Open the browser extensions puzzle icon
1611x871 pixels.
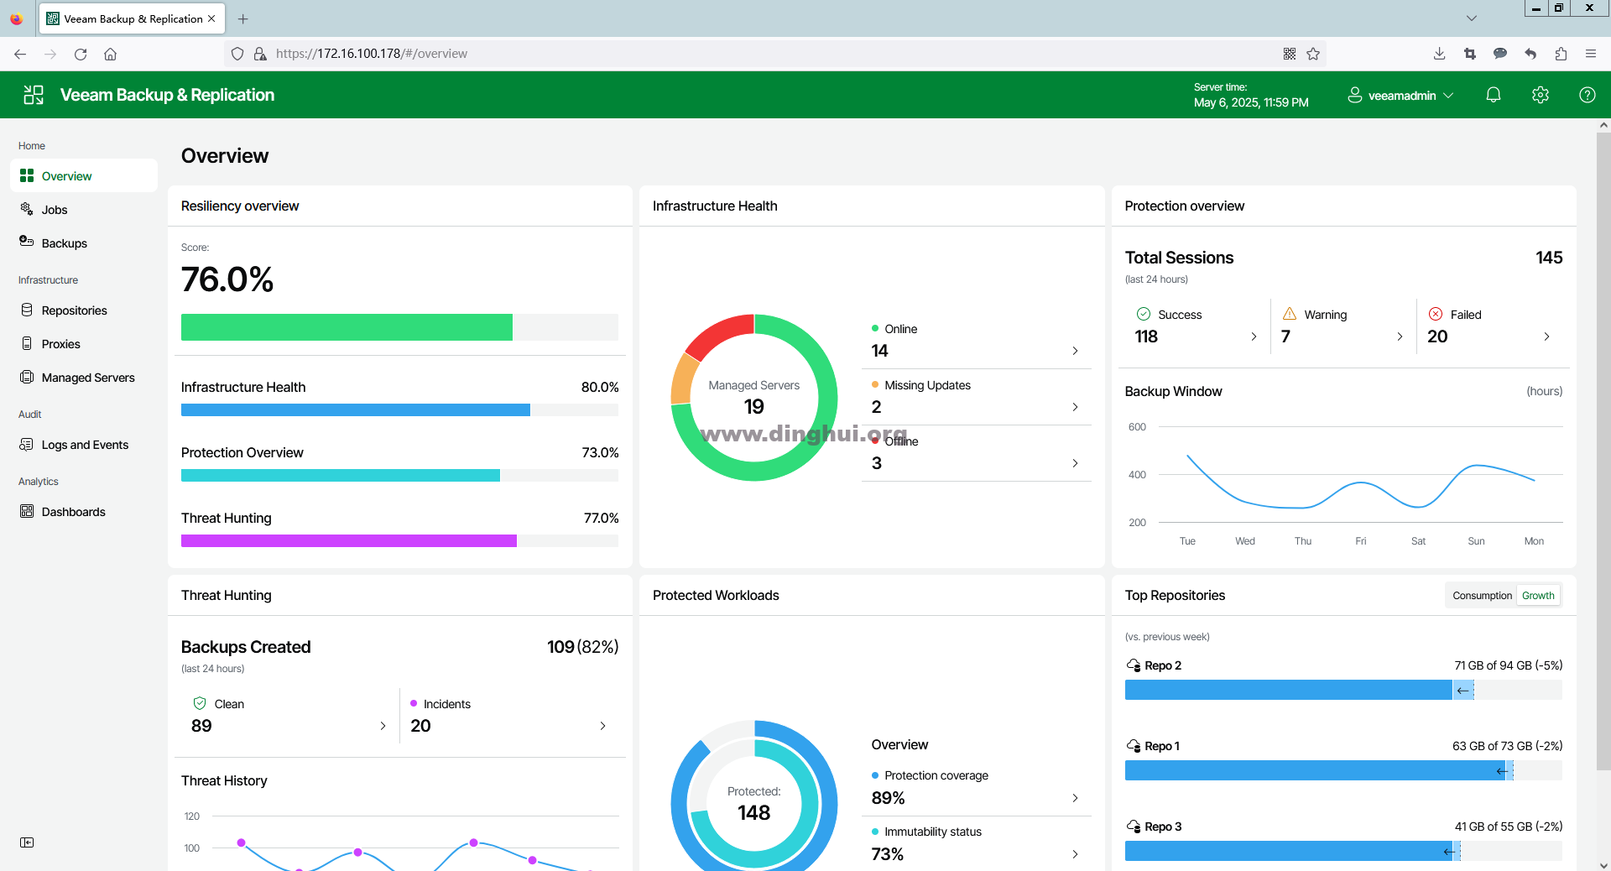click(x=1561, y=54)
